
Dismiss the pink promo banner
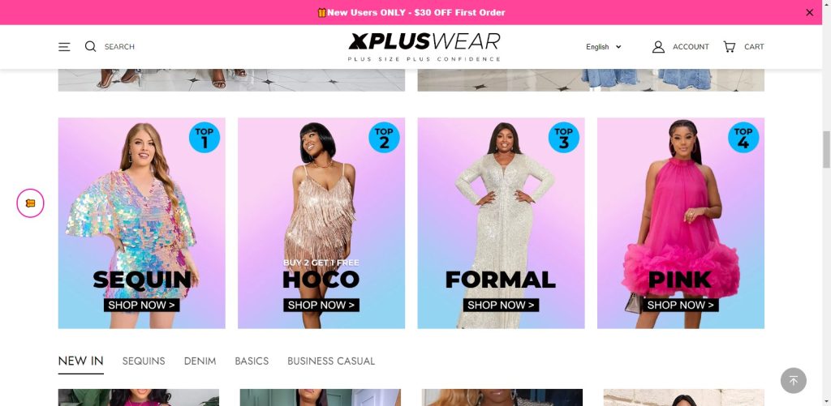pyautogui.click(x=809, y=13)
